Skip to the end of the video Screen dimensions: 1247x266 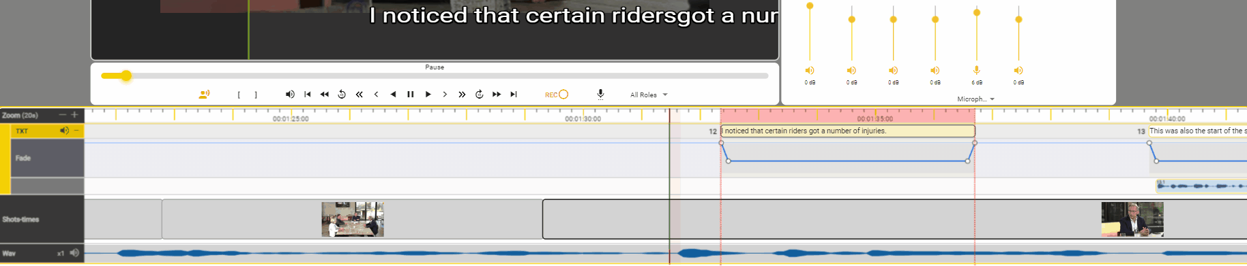514,95
